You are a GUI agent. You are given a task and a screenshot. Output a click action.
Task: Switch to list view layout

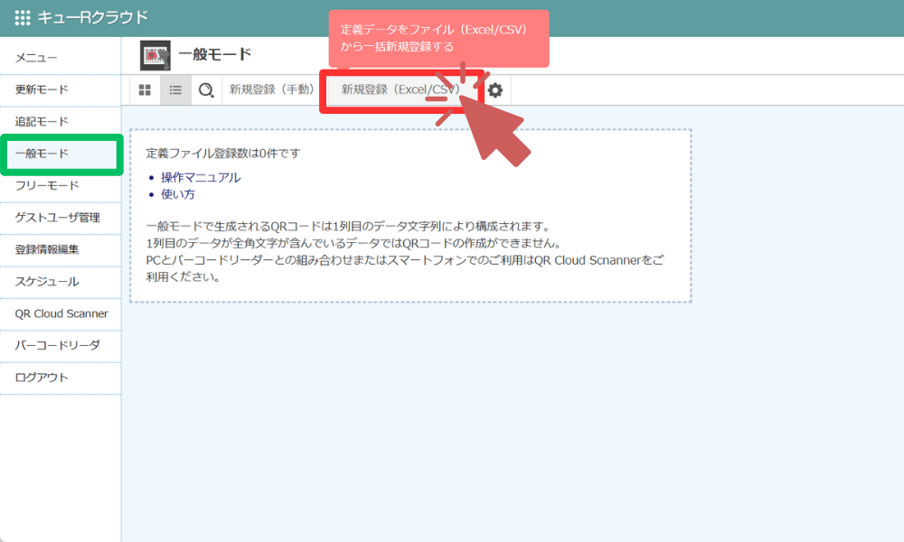point(175,89)
